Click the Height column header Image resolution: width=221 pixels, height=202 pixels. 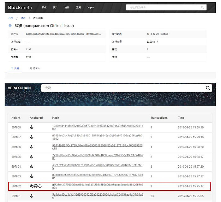16,118
